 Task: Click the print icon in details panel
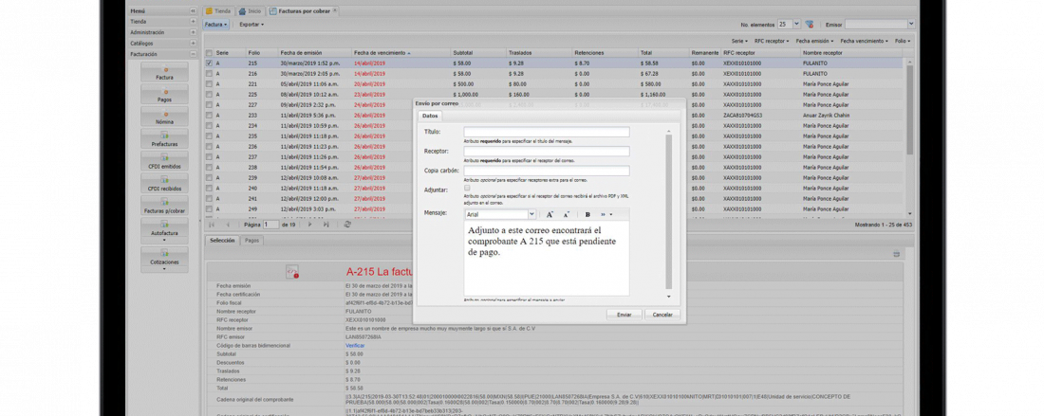point(896,254)
